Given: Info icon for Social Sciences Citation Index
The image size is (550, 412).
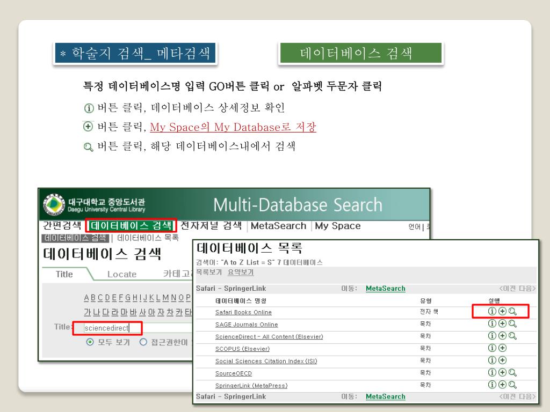Looking at the screenshot, I should click(492, 360).
